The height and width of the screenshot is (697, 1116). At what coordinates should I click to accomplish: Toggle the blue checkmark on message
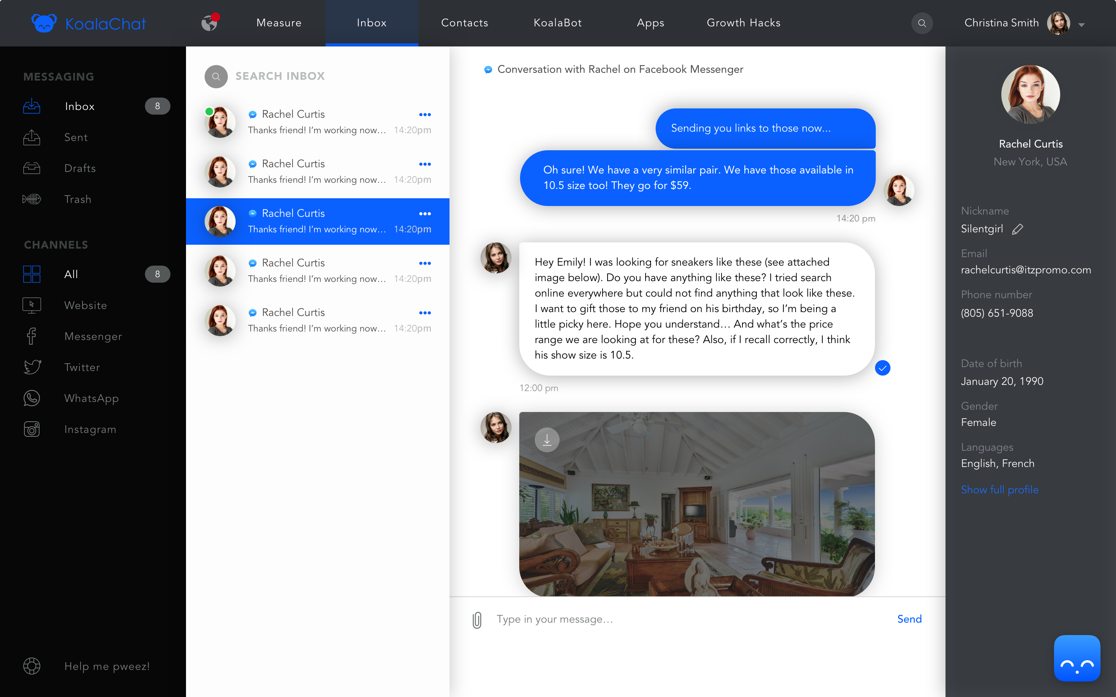point(882,368)
